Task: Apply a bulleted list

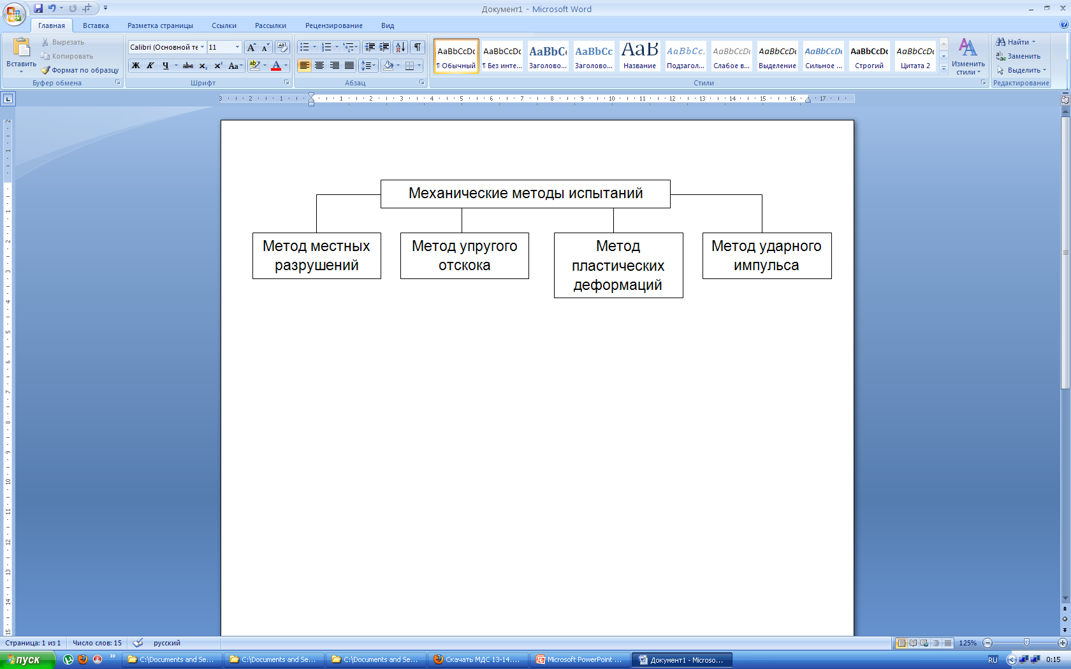Action: 305,47
